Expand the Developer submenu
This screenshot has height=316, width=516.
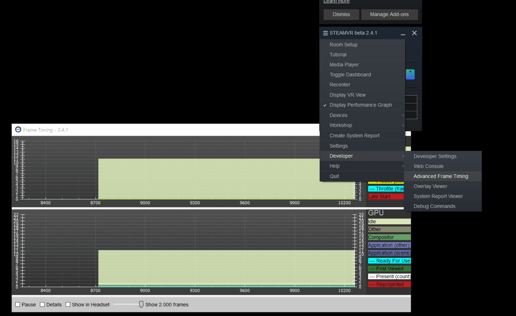click(362, 156)
